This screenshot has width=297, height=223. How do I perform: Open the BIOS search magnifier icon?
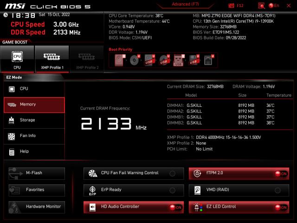point(262,6)
